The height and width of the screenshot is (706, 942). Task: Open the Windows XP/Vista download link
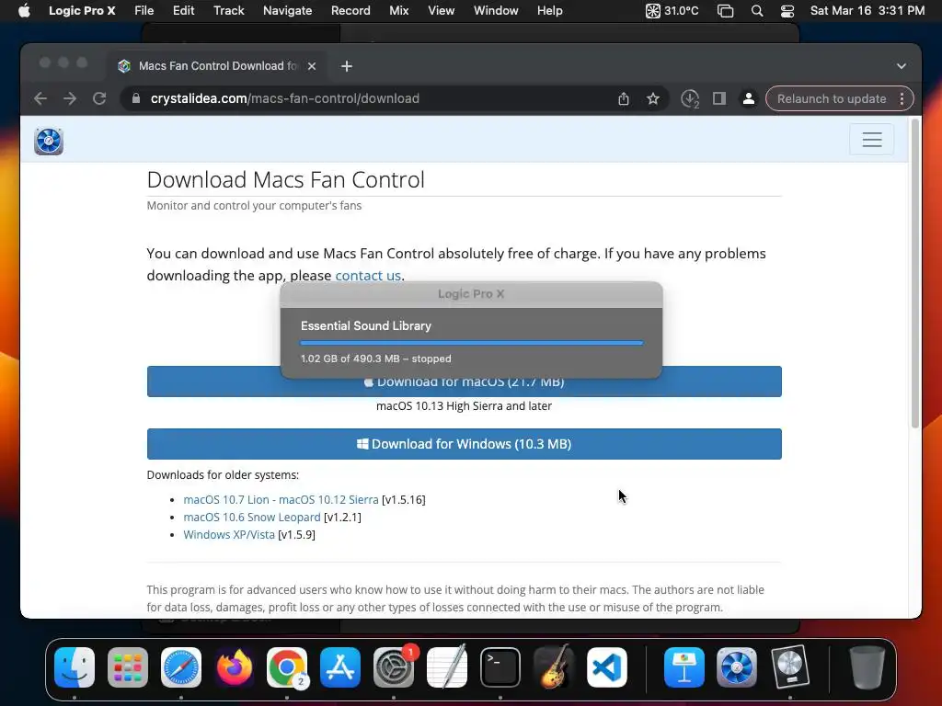pos(229,534)
